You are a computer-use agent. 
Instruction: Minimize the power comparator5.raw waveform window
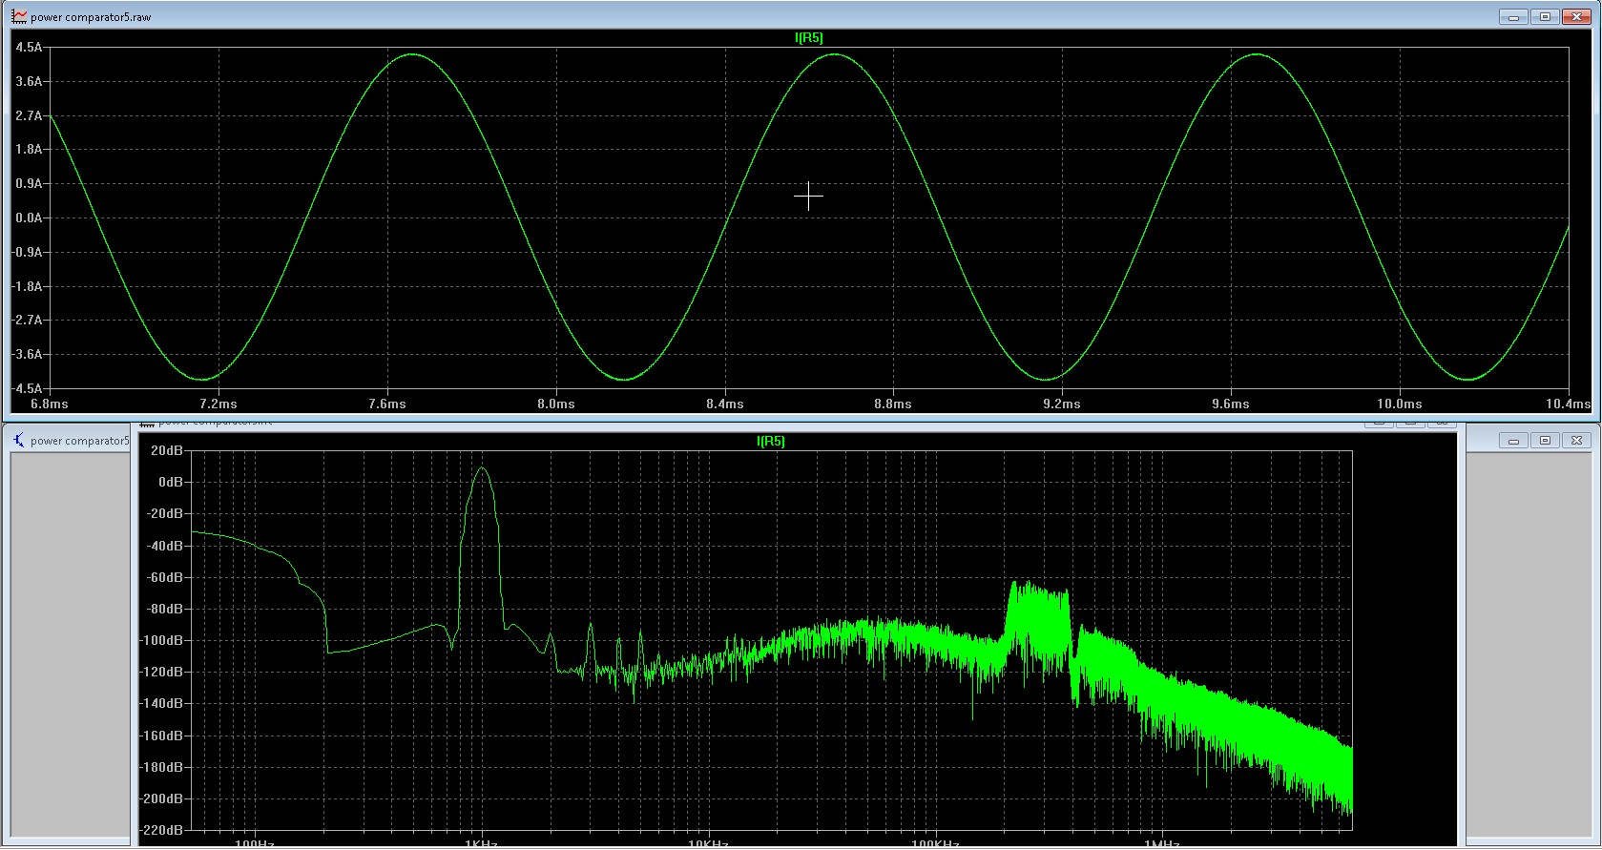tap(1513, 17)
